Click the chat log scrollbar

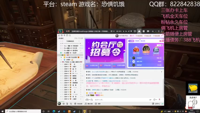coord(163,88)
